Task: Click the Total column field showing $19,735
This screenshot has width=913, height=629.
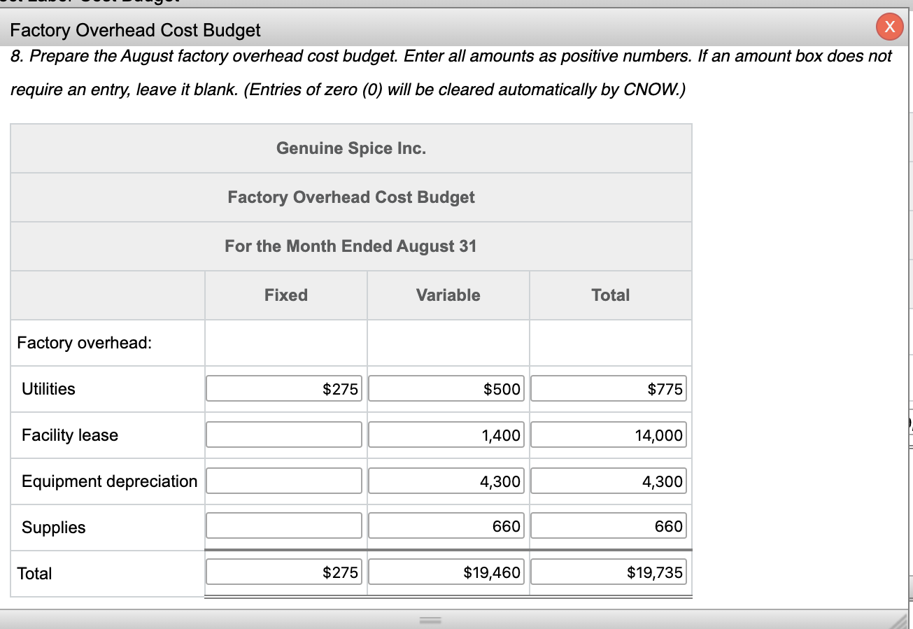Action: [609, 572]
